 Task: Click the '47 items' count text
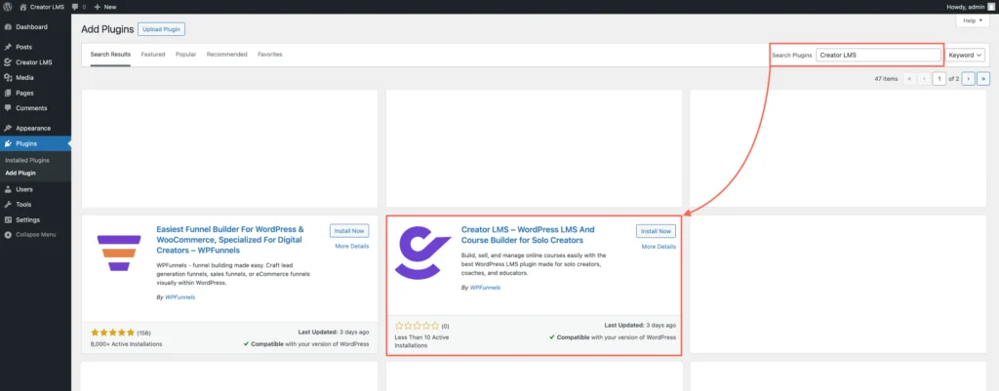click(886, 79)
